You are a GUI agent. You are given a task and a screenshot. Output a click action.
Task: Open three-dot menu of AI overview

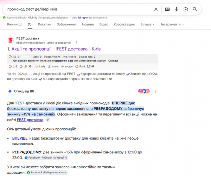(x=156, y=91)
